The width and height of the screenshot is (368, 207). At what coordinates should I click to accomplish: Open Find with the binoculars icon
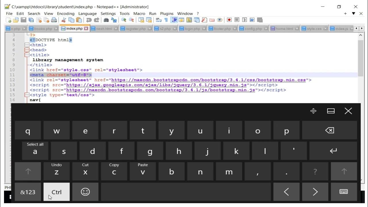pos(106,20)
